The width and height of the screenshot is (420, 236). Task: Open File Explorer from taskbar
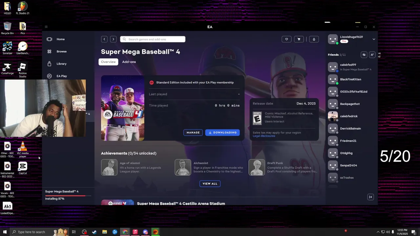click(x=105, y=232)
